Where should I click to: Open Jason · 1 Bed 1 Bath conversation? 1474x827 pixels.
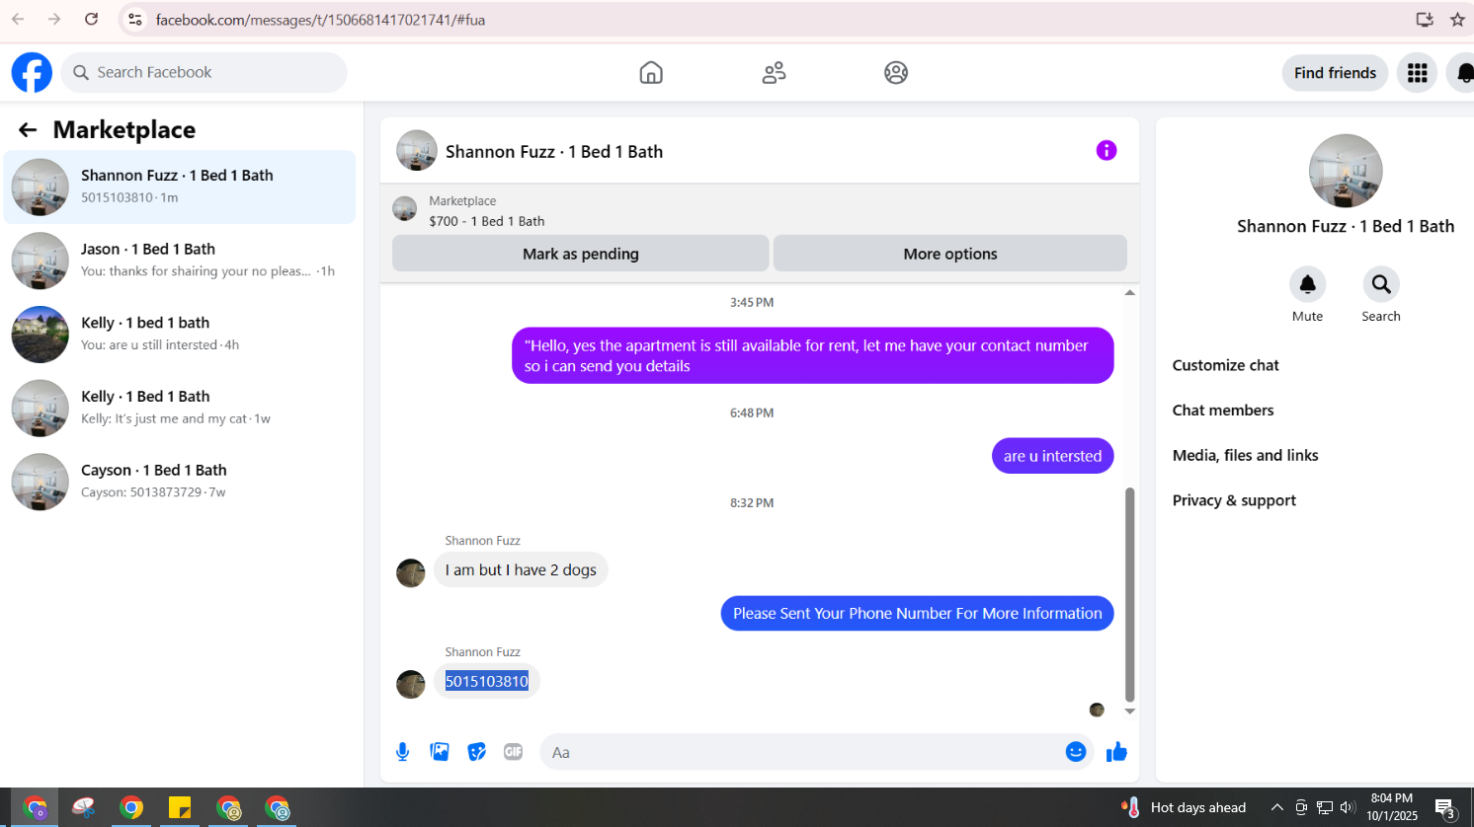[x=180, y=261]
